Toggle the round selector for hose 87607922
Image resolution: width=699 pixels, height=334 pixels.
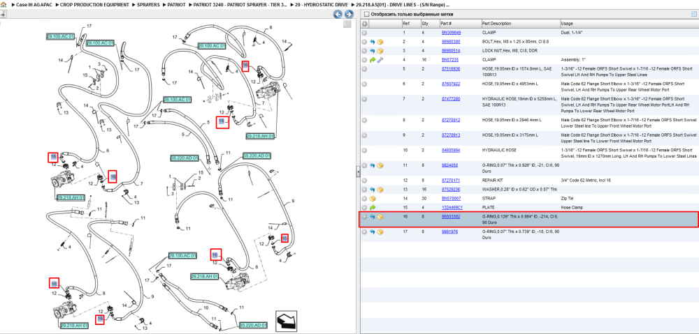pyautogui.click(x=364, y=84)
